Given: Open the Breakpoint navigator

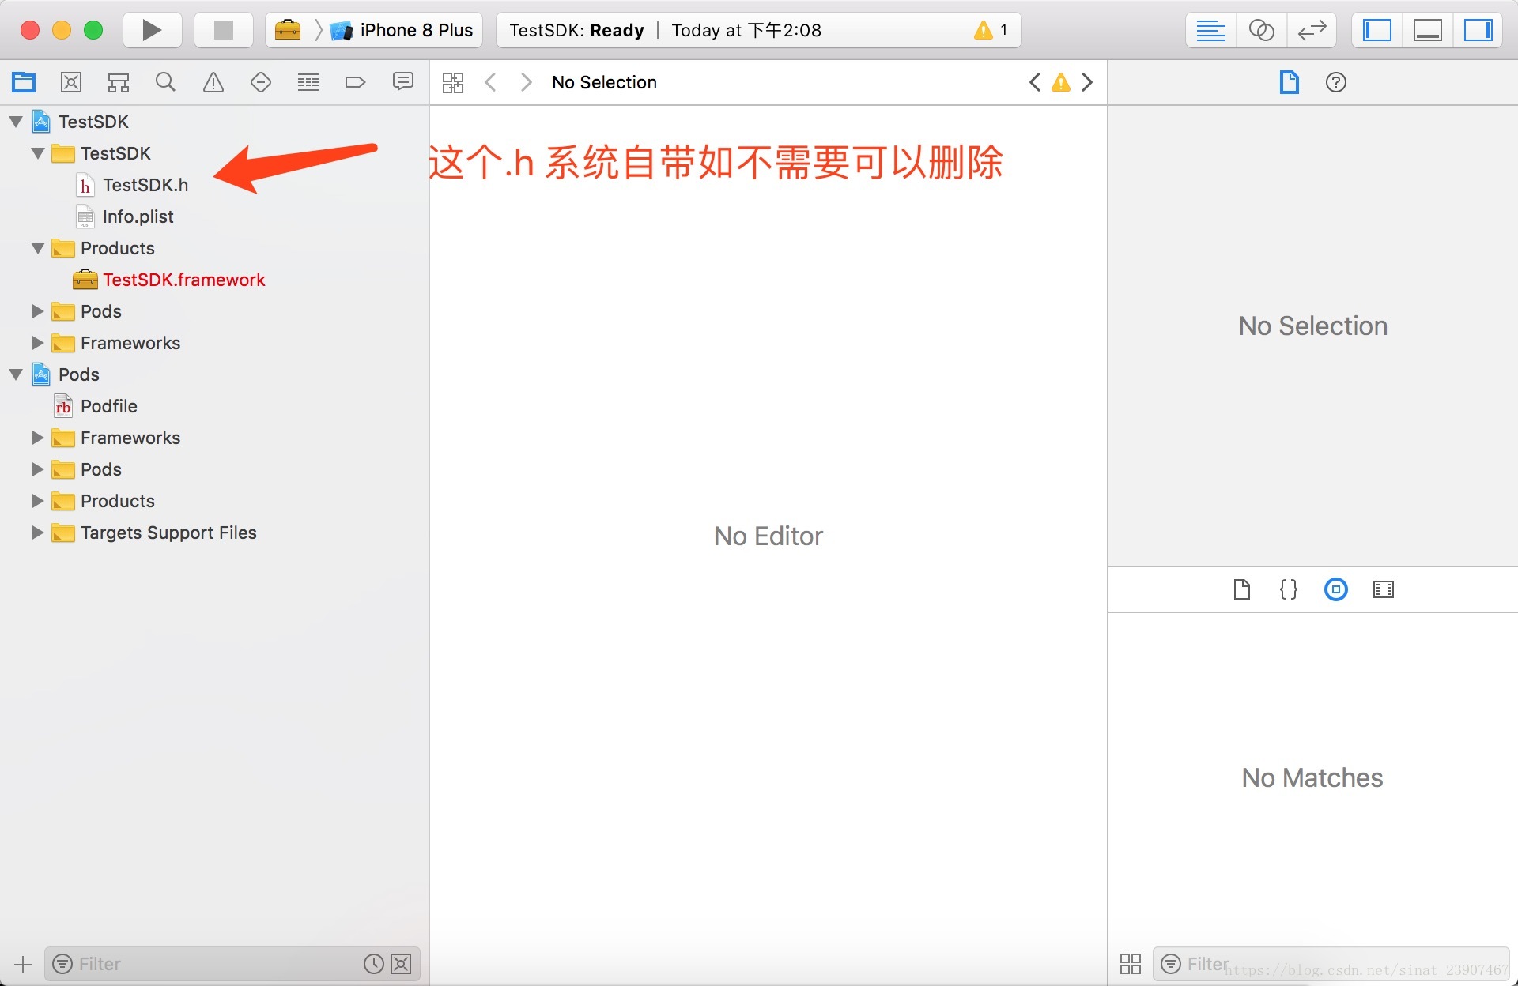Looking at the screenshot, I should coord(355,82).
